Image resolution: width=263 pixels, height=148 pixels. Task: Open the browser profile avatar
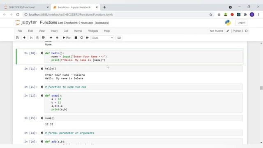pos(252,15)
